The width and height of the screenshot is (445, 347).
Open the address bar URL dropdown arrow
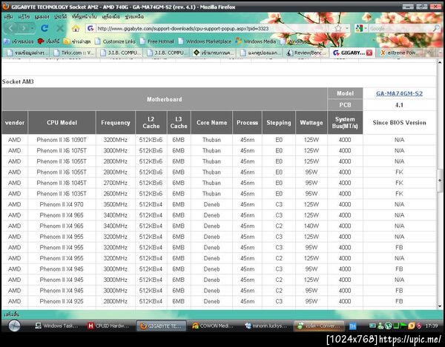coord(347,28)
